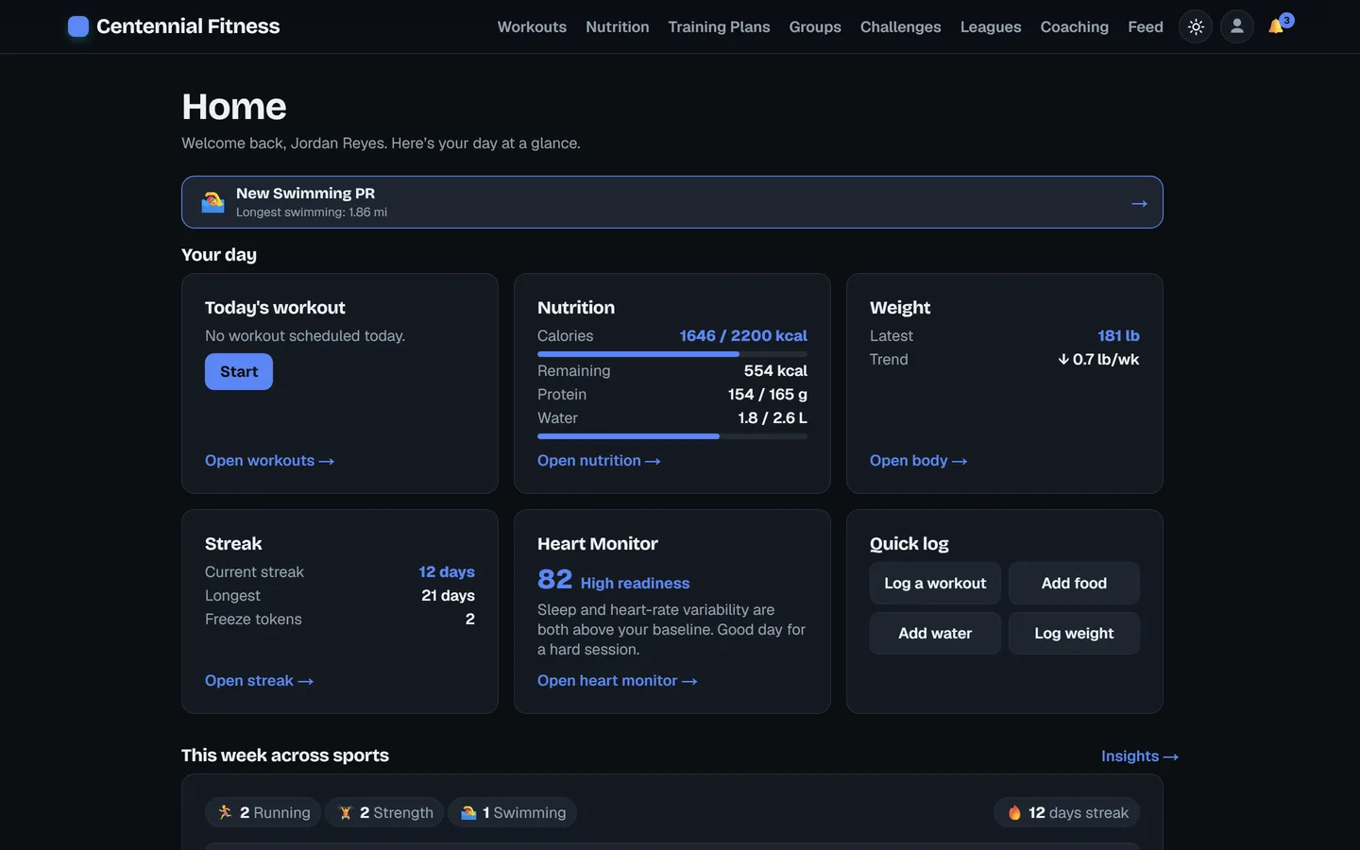Click the 12 days streak chip
The width and height of the screenshot is (1360, 850).
tap(1066, 812)
